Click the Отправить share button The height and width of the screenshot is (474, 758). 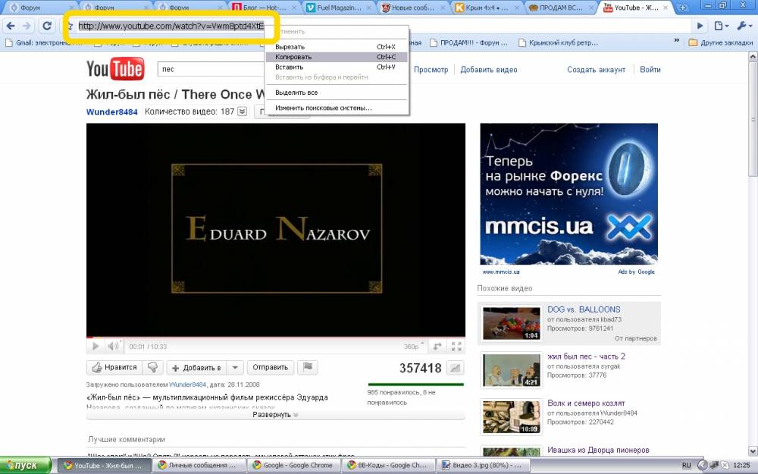click(x=271, y=368)
